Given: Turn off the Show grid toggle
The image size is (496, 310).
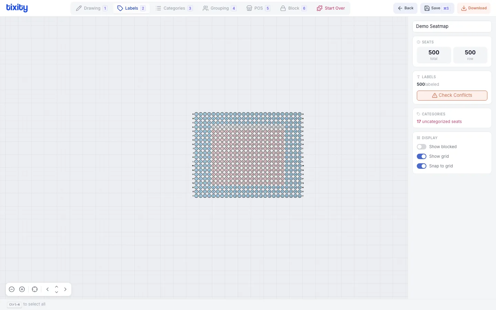Looking at the screenshot, I should click(x=421, y=156).
